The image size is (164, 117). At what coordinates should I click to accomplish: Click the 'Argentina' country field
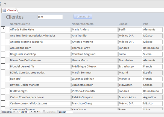pyautogui.click(x=153, y=97)
